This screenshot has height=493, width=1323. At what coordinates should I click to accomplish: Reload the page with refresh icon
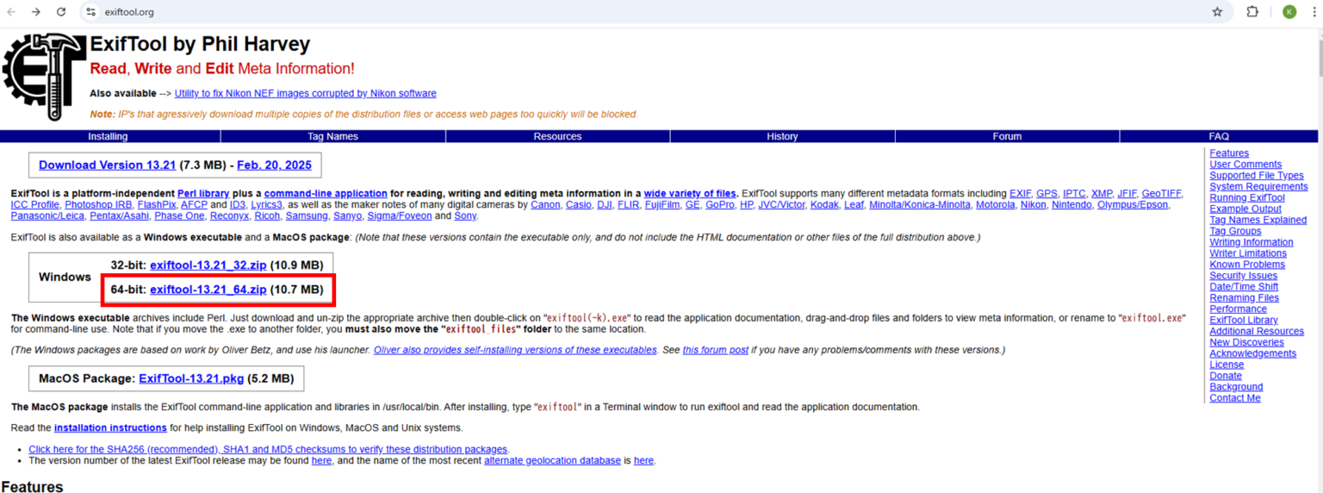point(61,12)
